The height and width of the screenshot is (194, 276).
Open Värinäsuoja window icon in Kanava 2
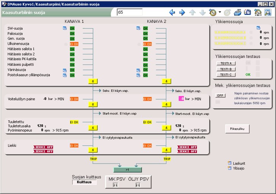pos(138,70)
